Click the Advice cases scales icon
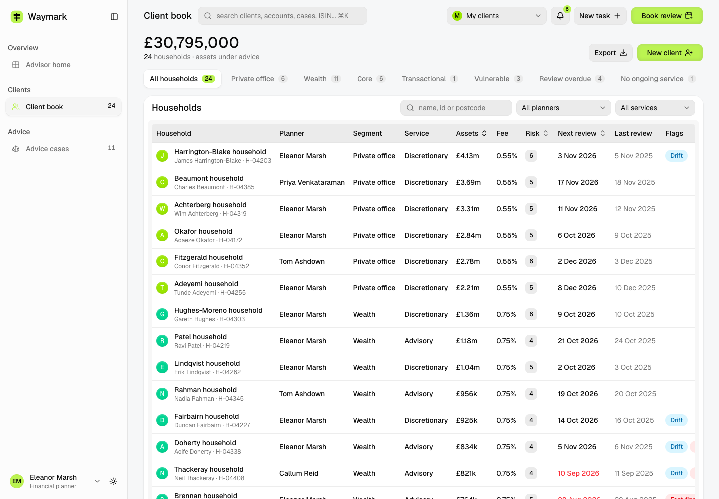 tap(16, 149)
